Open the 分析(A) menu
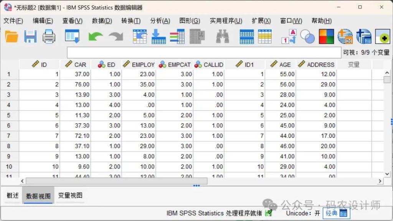 pos(160,21)
